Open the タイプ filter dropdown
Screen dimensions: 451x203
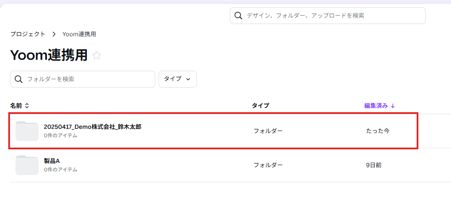click(177, 79)
